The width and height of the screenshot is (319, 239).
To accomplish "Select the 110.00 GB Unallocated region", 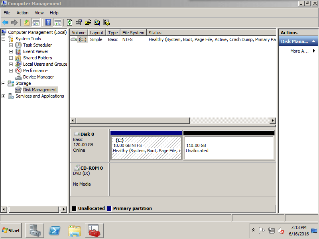I will [x=229, y=148].
